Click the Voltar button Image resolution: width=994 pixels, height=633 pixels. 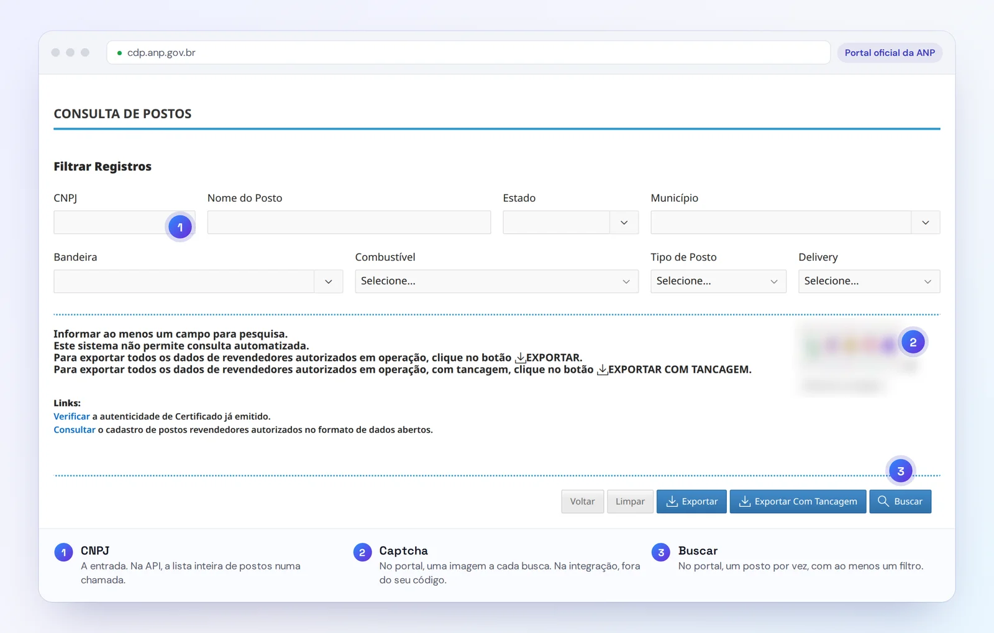(582, 501)
